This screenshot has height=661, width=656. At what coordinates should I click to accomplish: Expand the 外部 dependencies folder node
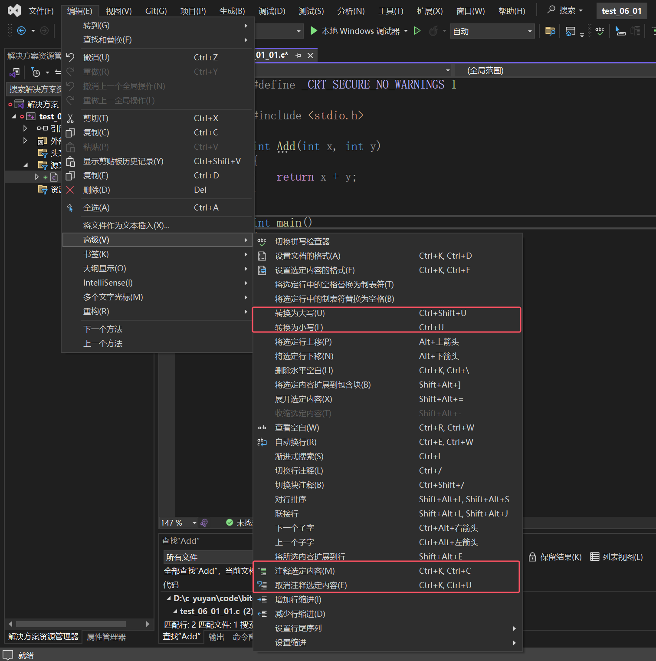25,141
